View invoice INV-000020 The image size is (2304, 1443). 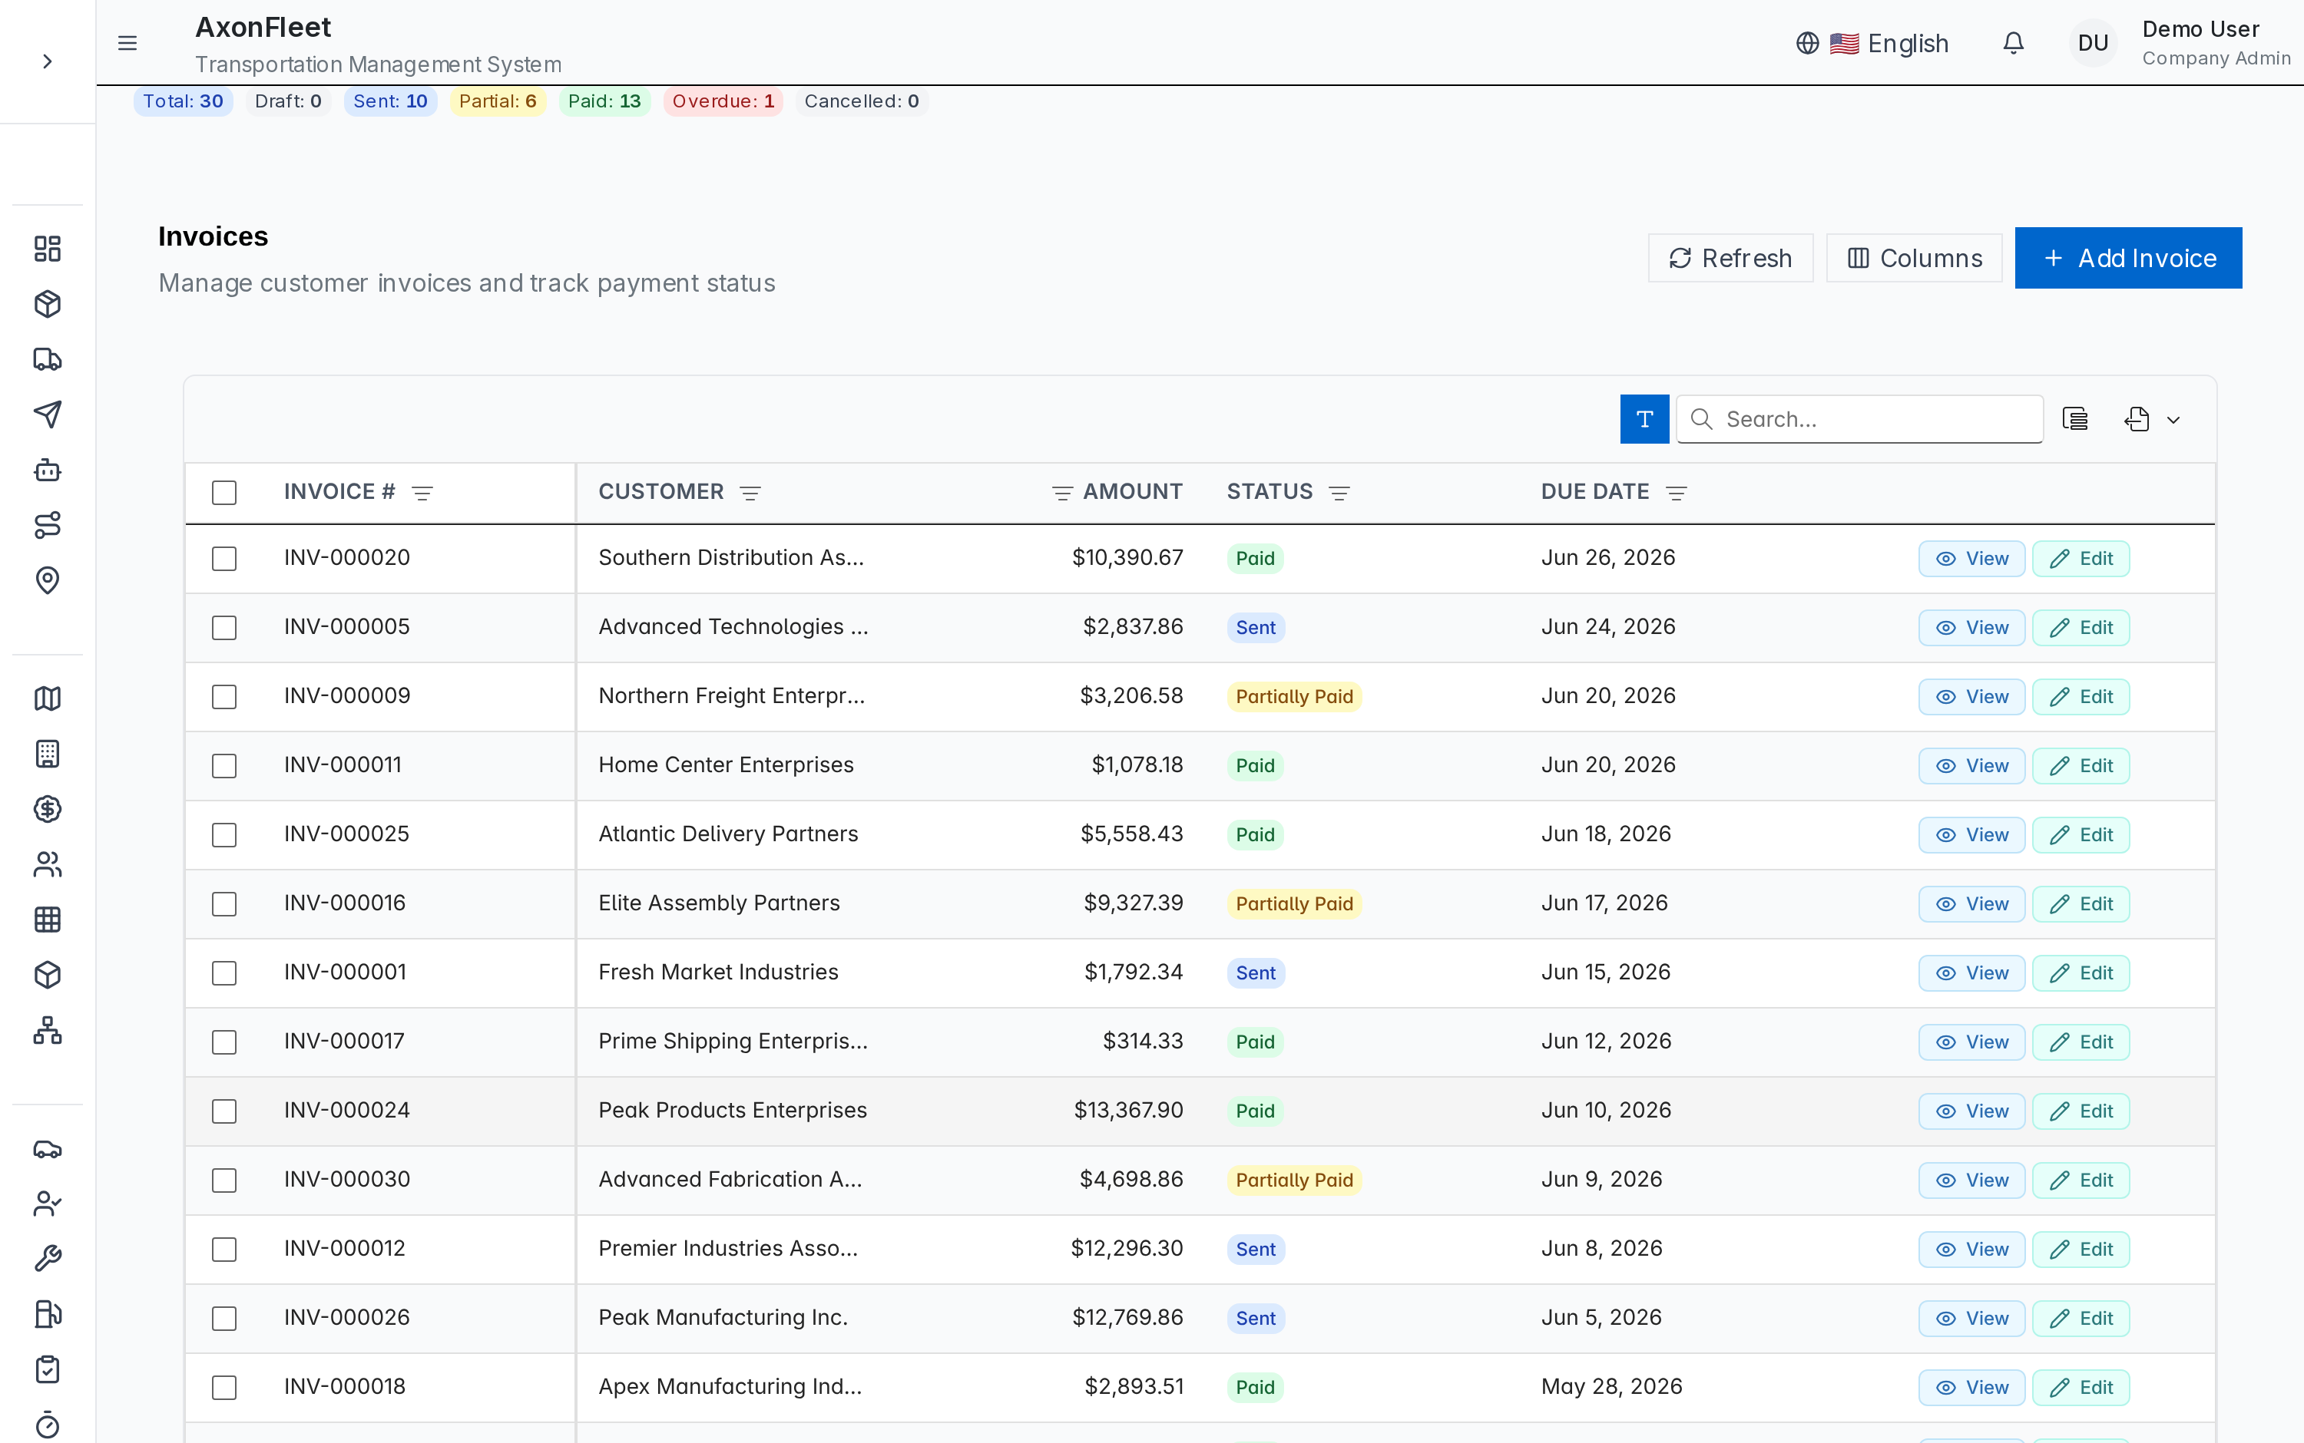tap(1971, 558)
